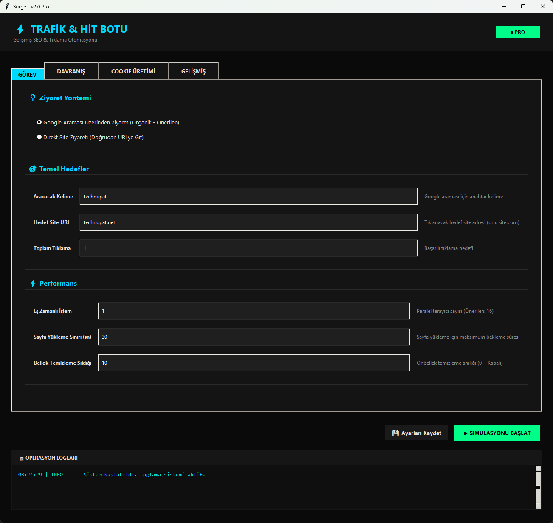Image resolution: width=553 pixels, height=523 pixels.
Task: Start simulation with SİMÜLASYONU BAŞLAT button
Action: point(497,433)
